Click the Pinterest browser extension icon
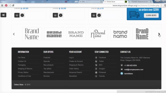 click(6, 5)
